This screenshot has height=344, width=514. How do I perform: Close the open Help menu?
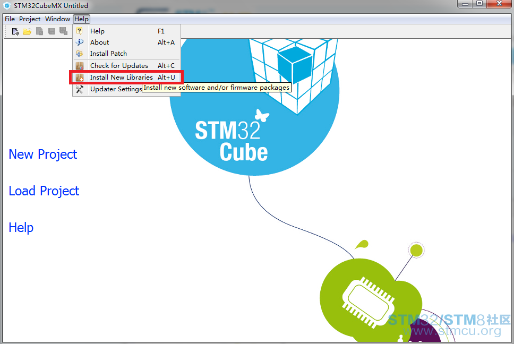pyautogui.click(x=81, y=19)
